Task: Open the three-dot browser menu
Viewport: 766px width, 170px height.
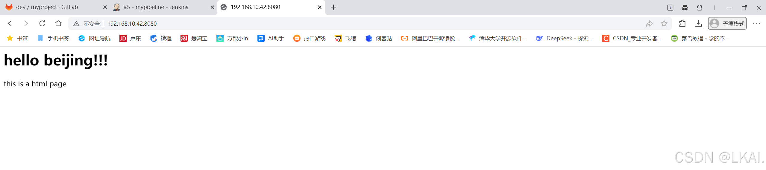Action: [x=756, y=24]
